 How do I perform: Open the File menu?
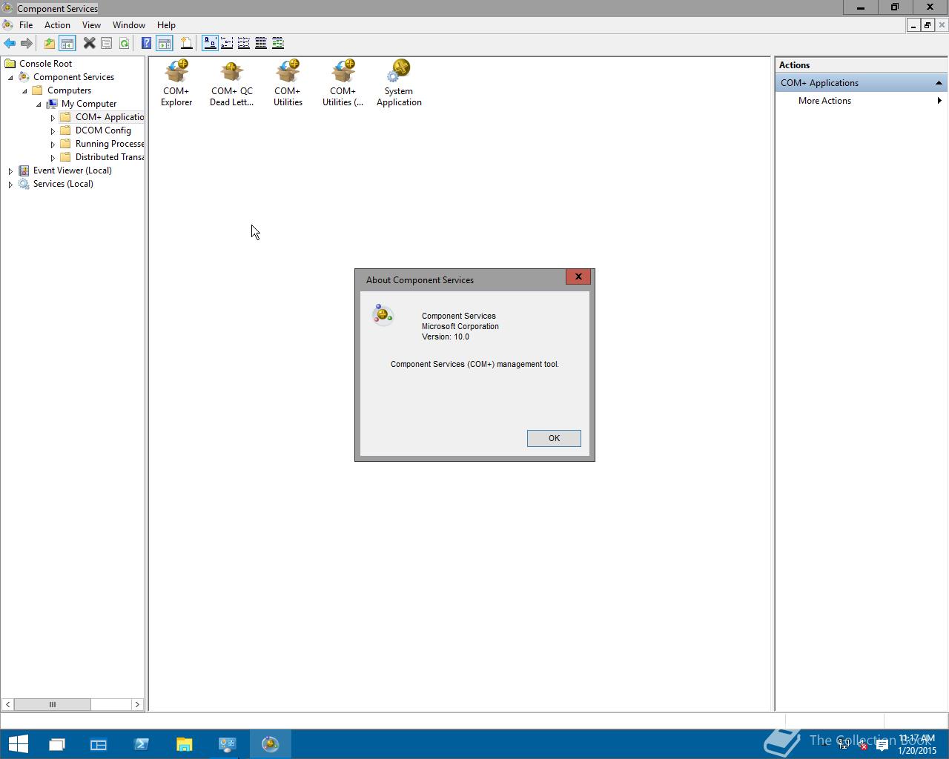click(26, 24)
